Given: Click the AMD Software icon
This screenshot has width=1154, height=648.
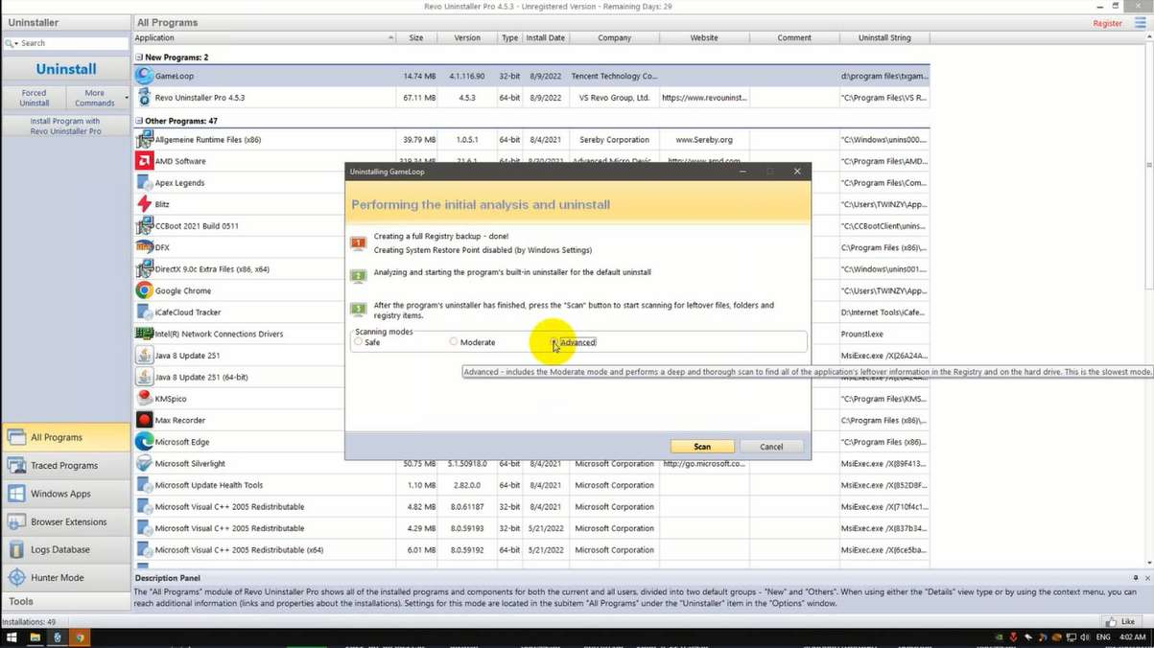Looking at the screenshot, I should [144, 161].
